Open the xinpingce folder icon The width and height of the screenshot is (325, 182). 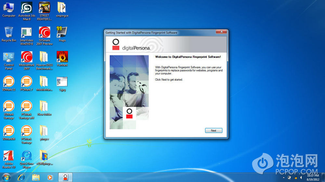coord(62,9)
